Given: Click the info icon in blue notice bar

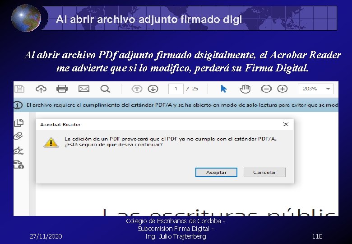Looking at the screenshot, I should click(x=18, y=105).
